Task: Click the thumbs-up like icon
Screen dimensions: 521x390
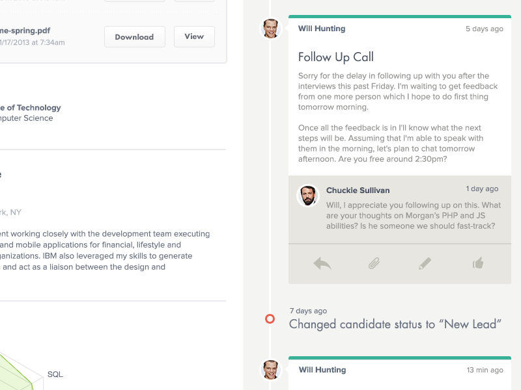Action: [x=478, y=263]
